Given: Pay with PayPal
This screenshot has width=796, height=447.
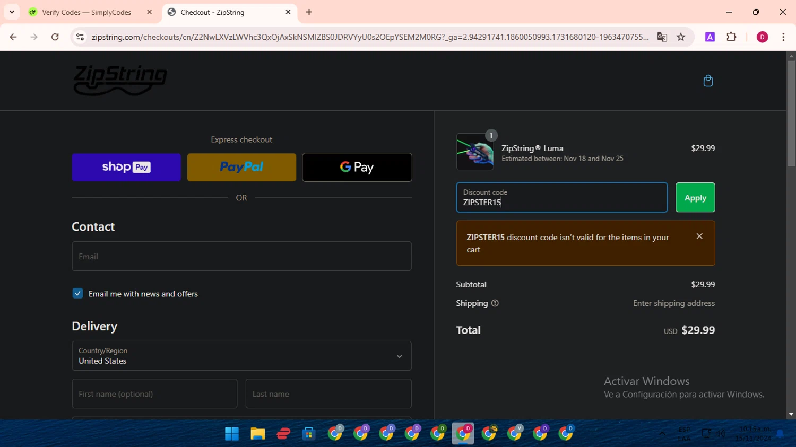Looking at the screenshot, I should click(241, 168).
